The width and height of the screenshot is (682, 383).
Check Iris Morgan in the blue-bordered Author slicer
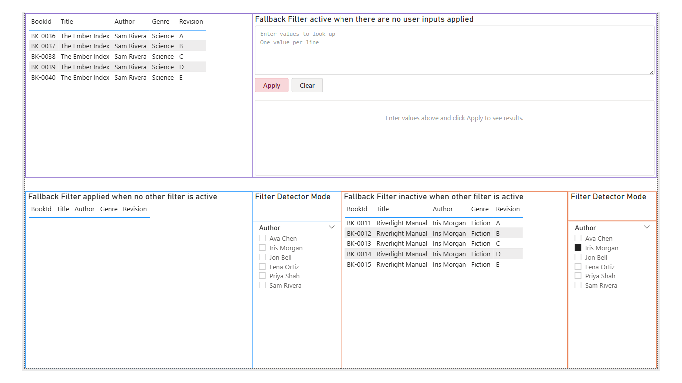click(262, 248)
